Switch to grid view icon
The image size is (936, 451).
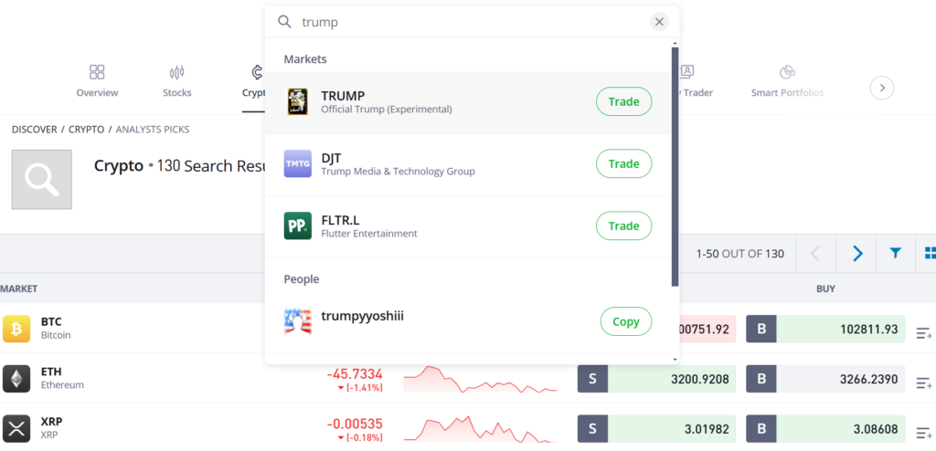930,254
